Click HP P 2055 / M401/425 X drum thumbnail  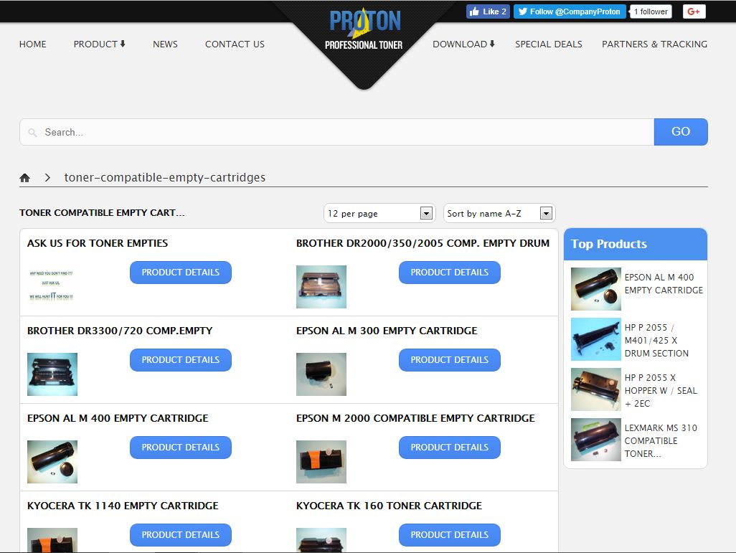click(x=595, y=339)
